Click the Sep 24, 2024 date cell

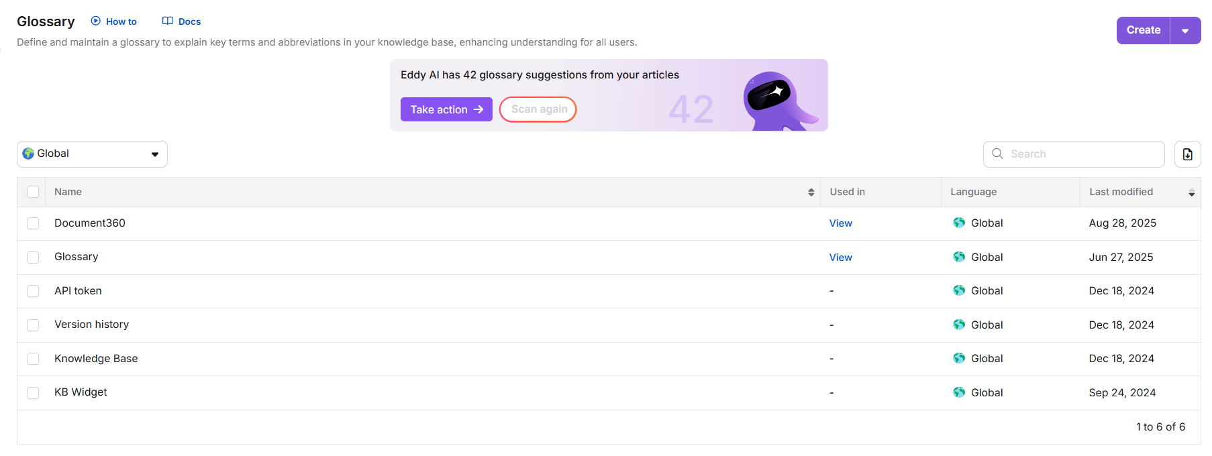point(1122,393)
